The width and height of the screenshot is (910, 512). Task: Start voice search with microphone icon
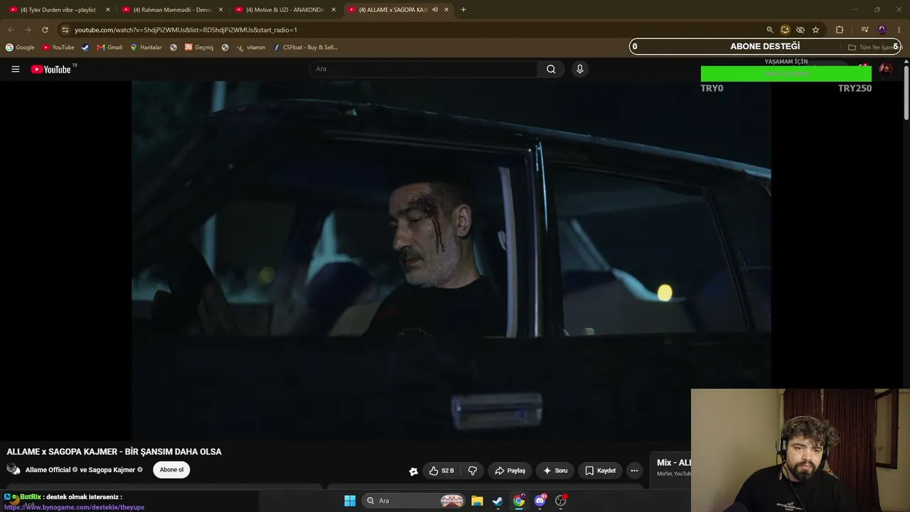[579, 69]
